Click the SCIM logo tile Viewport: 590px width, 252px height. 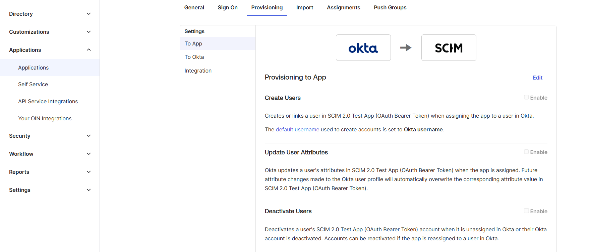[x=449, y=48]
